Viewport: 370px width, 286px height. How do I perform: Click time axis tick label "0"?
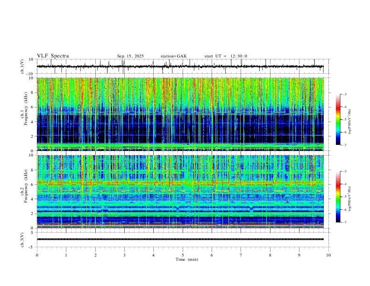(x=37, y=255)
